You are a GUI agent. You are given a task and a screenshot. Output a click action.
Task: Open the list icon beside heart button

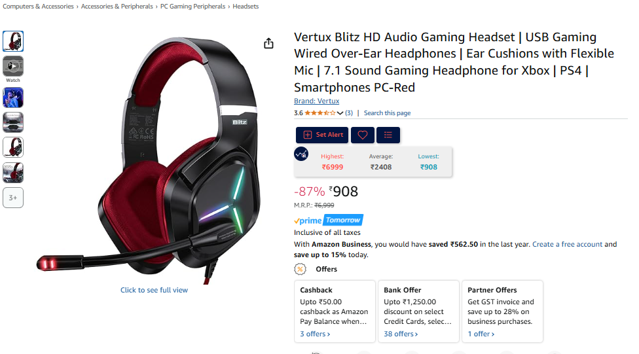click(388, 135)
